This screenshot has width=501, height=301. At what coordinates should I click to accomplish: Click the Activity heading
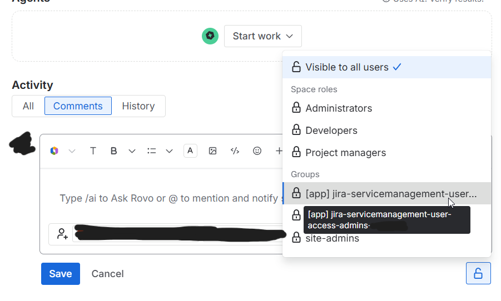point(33,85)
